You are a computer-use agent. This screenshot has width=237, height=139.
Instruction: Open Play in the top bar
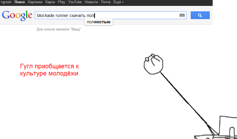click(x=62, y=2)
